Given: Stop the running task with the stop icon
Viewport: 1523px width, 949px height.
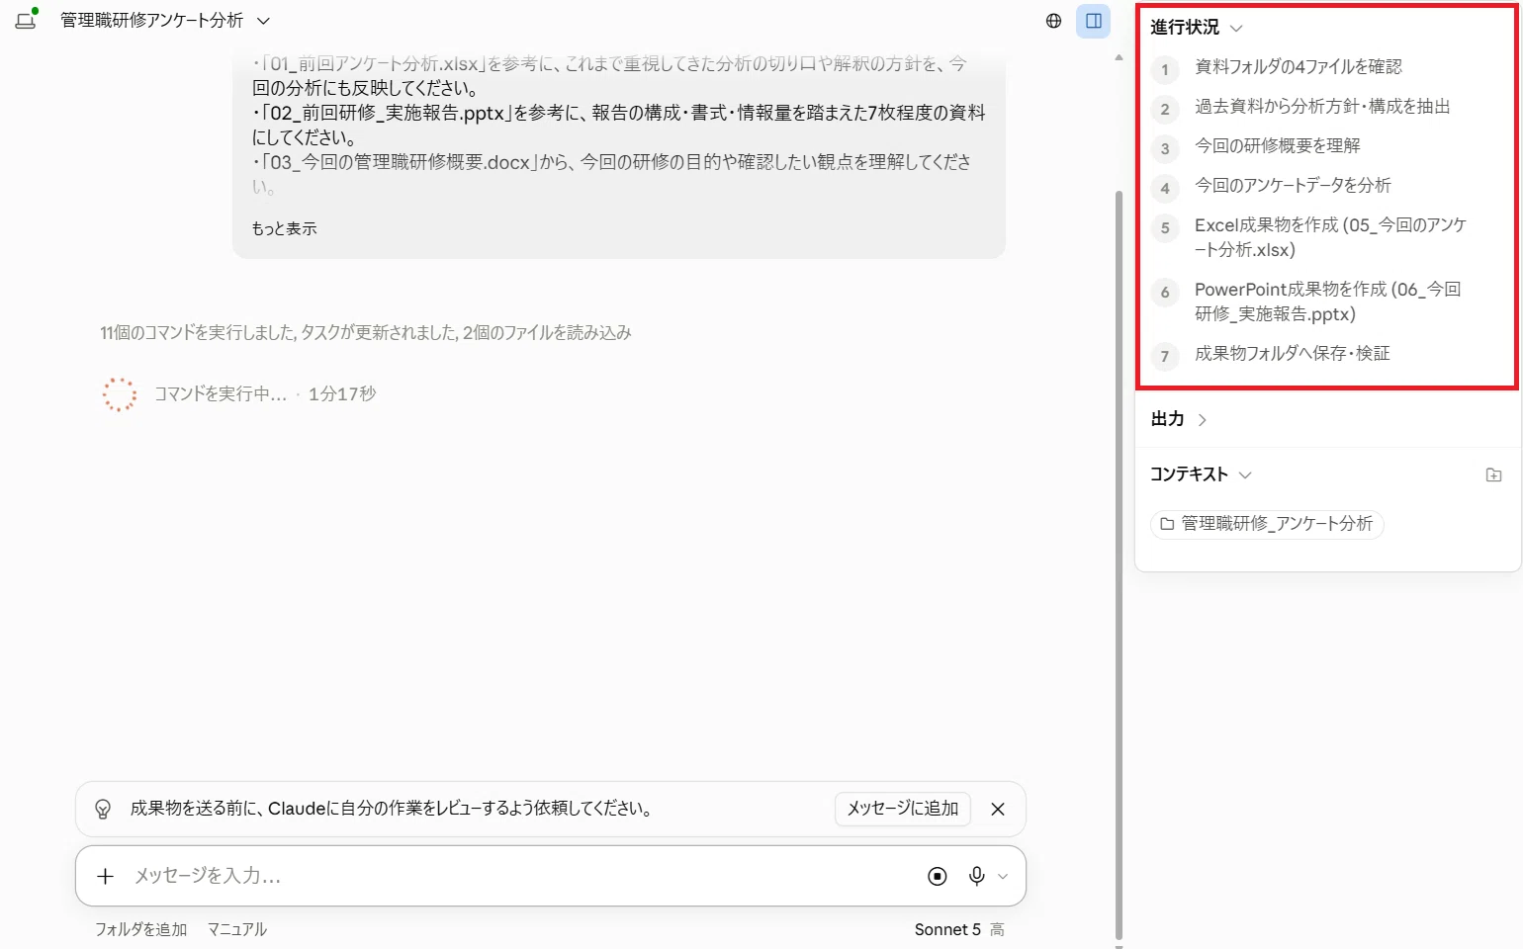Looking at the screenshot, I should tap(938, 876).
